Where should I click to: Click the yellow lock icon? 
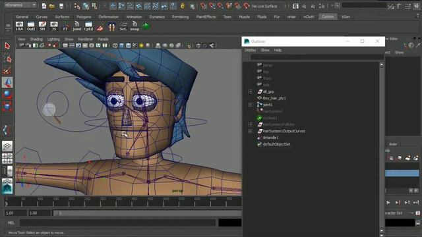pyautogui.click(x=183, y=6)
